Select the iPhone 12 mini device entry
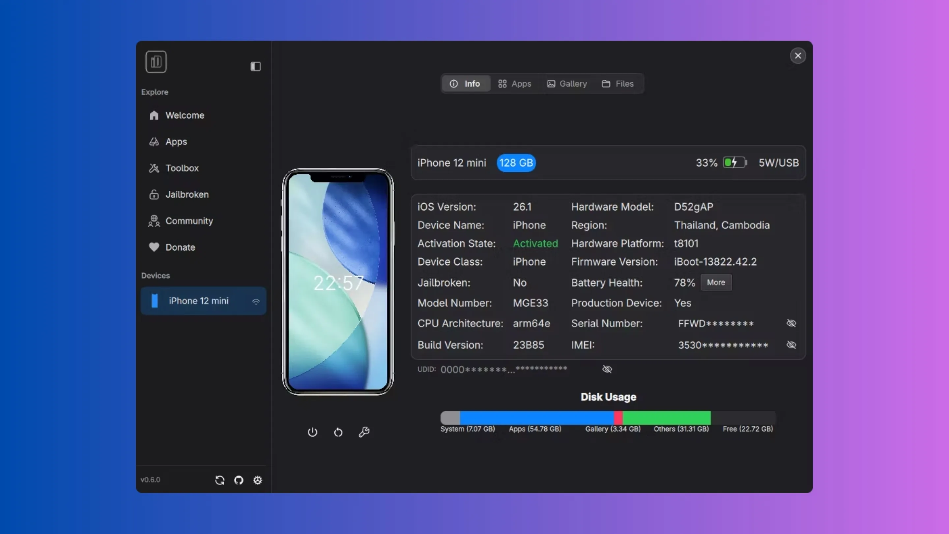 coord(203,301)
